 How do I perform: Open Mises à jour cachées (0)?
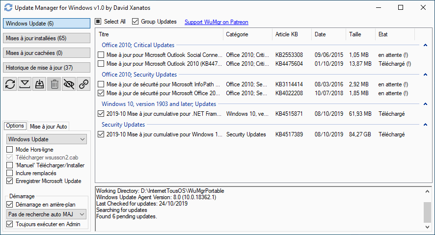[x=47, y=53]
